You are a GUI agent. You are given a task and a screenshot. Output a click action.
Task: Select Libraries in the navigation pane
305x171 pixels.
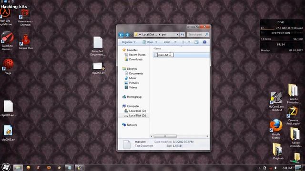132,68
